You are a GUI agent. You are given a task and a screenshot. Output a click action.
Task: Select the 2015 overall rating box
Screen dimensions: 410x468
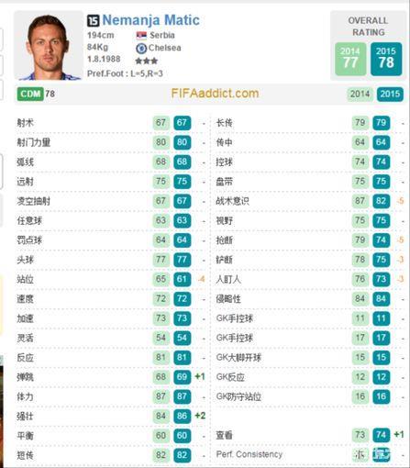pos(386,59)
